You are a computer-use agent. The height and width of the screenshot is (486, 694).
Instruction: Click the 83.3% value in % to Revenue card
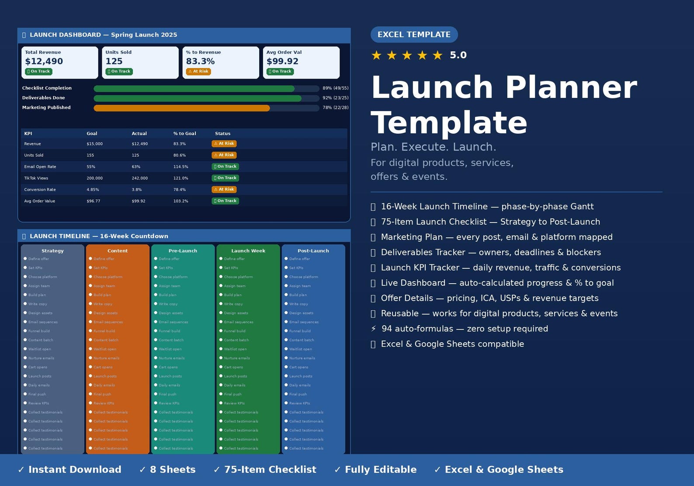click(x=200, y=62)
